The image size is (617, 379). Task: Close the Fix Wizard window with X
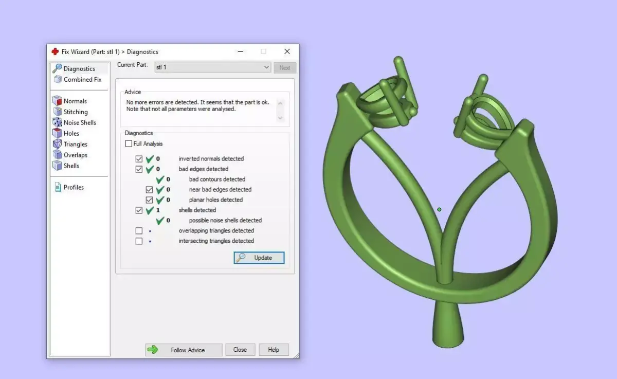pyautogui.click(x=287, y=51)
